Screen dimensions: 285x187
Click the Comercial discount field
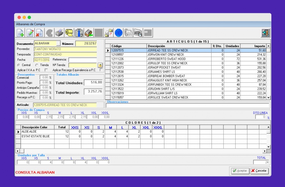point(44,78)
